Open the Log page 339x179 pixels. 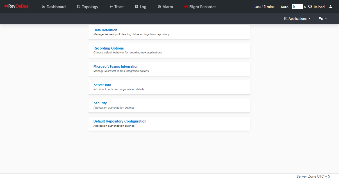pyautogui.click(x=140, y=7)
